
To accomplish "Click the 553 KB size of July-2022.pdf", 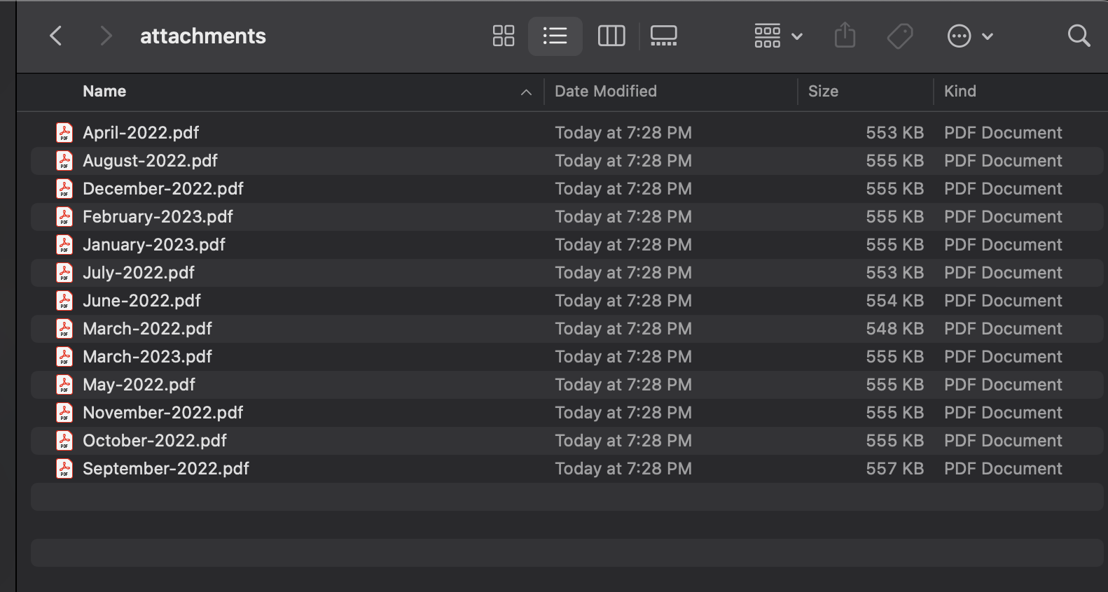I will 895,273.
